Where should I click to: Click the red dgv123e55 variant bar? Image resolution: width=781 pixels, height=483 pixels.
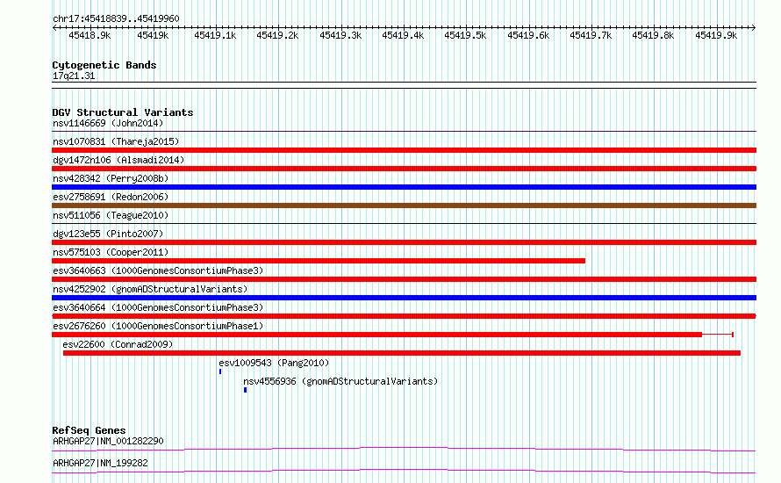click(x=404, y=242)
